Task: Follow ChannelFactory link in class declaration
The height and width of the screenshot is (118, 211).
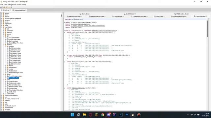Action: pyautogui.click(x=98, y=30)
